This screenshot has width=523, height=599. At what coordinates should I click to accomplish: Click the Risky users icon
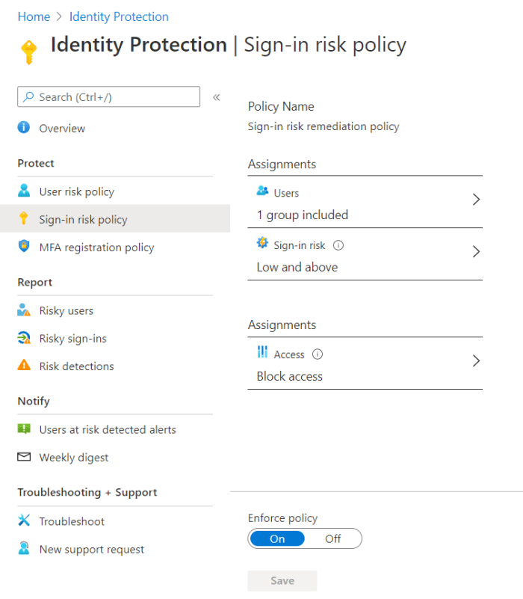tap(24, 310)
